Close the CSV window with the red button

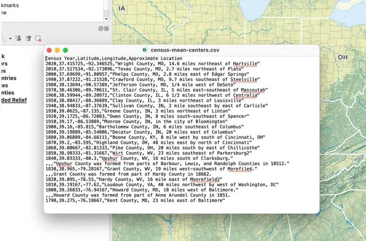pyautogui.click(x=49, y=50)
